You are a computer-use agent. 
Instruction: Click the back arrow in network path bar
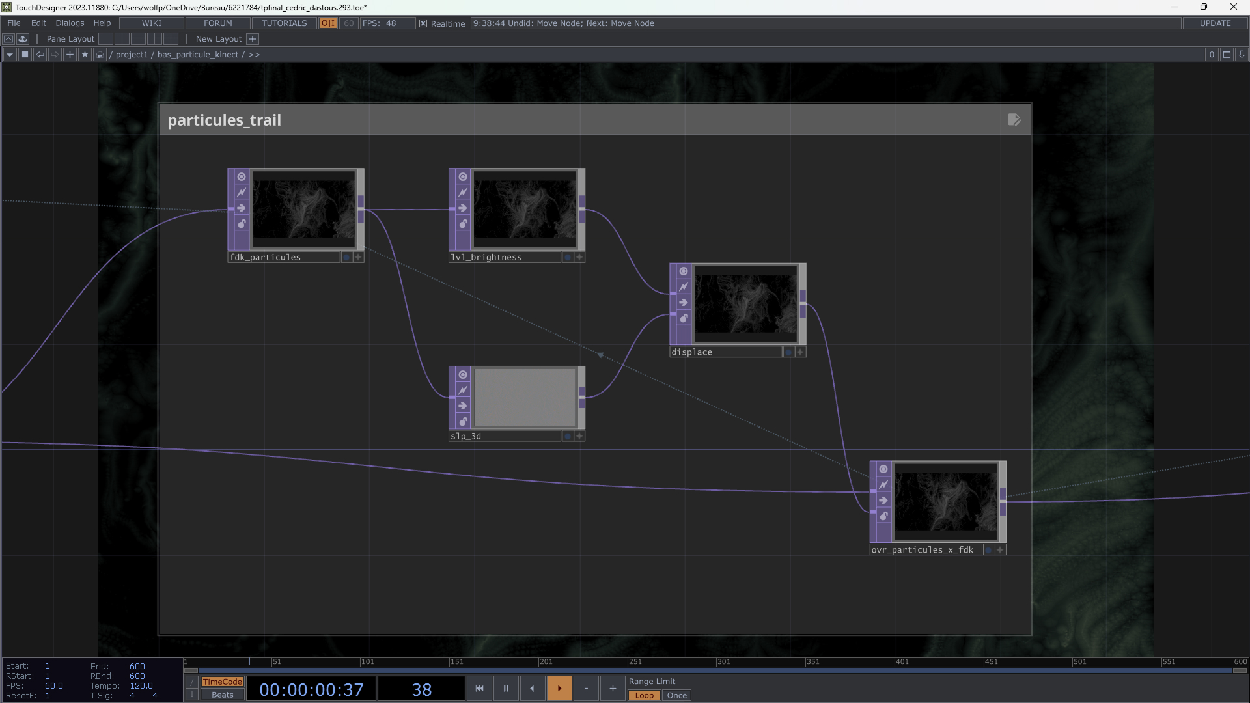click(40, 55)
